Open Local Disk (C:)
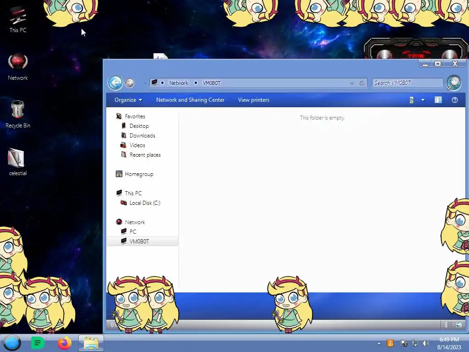469x352 pixels. (x=145, y=203)
